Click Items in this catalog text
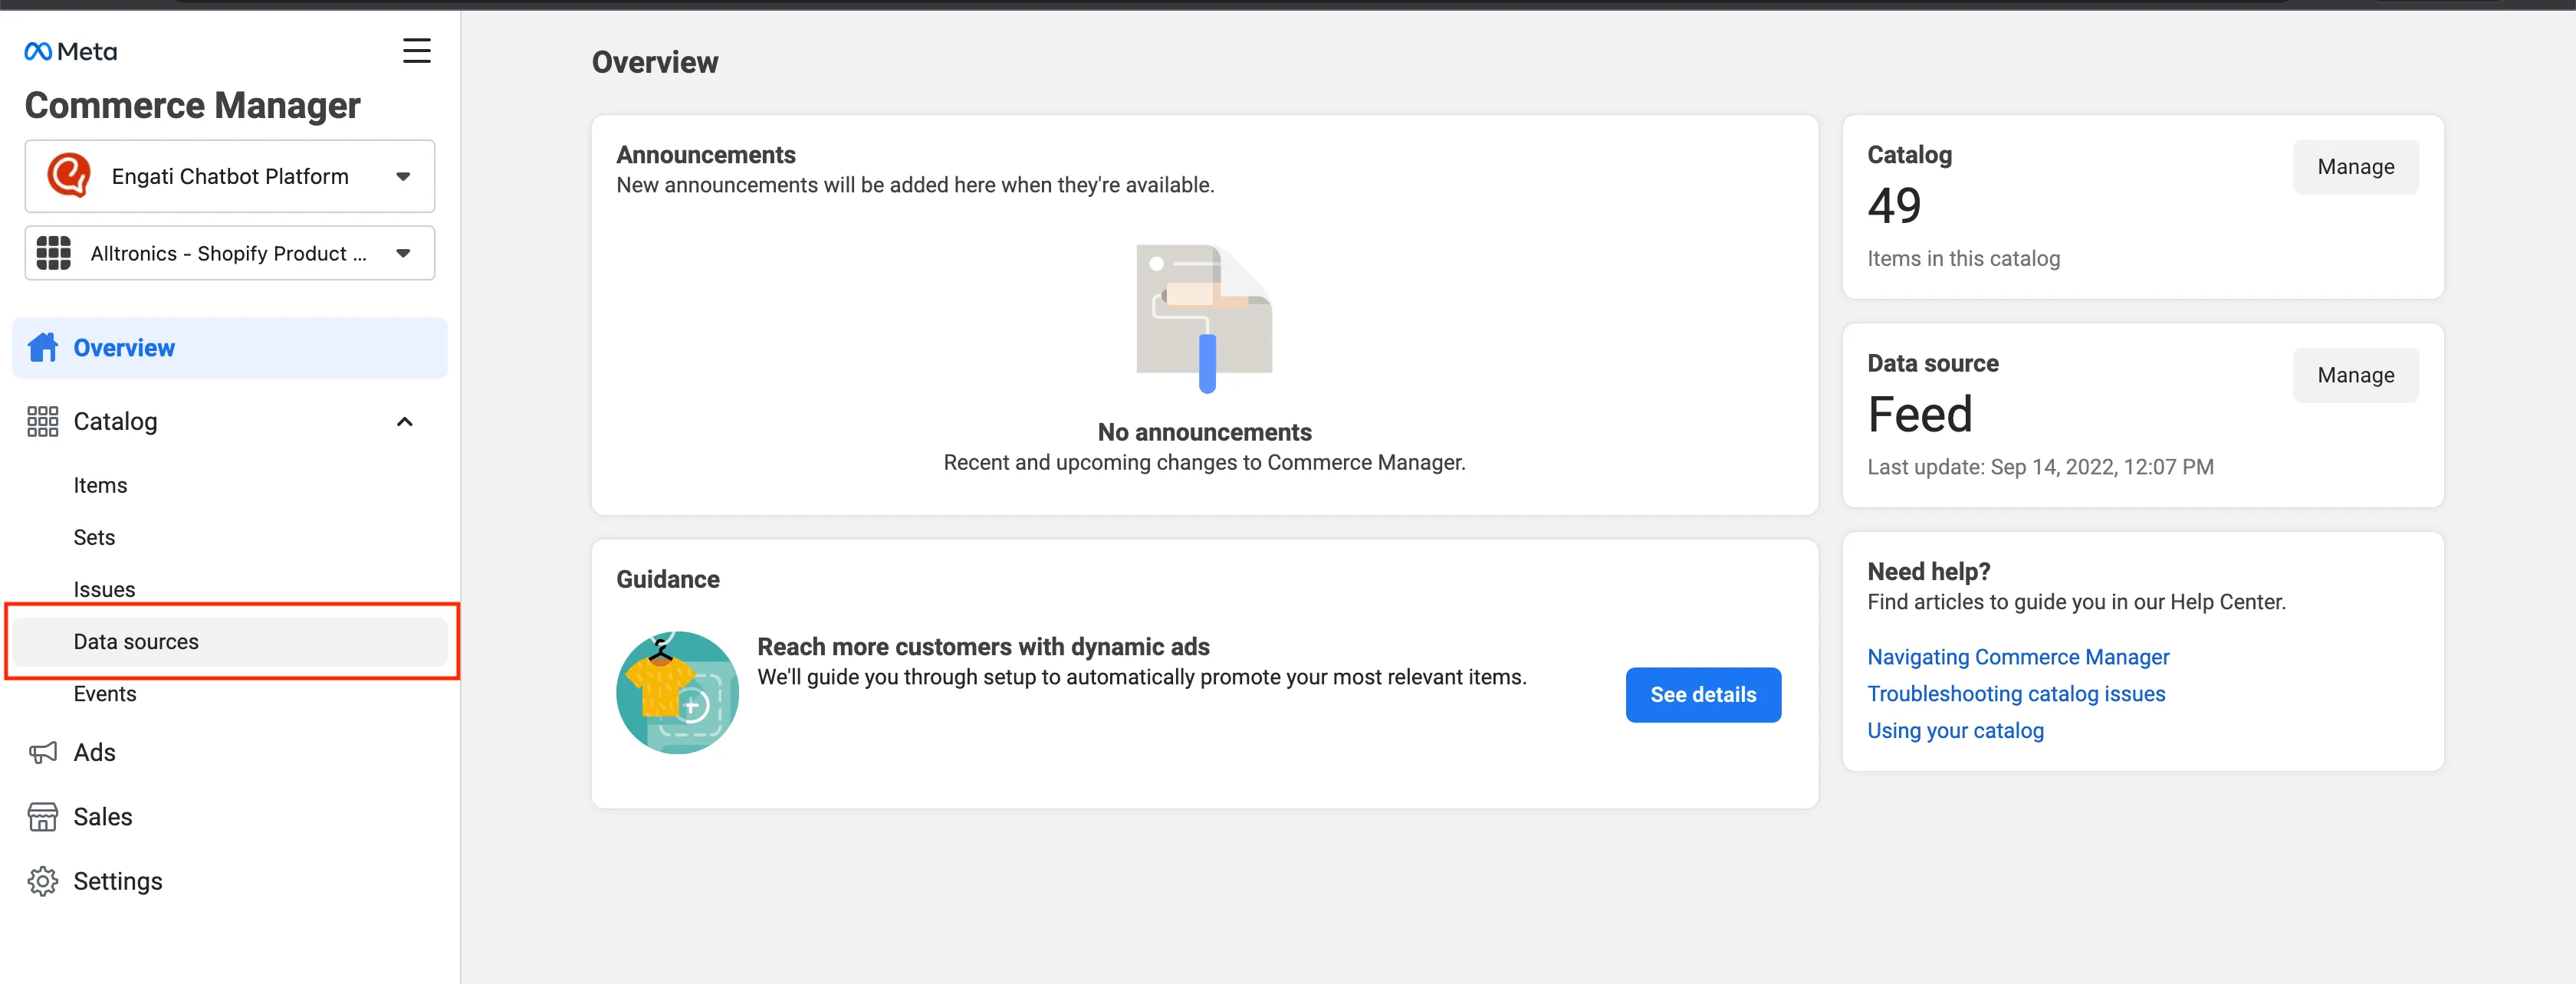The height and width of the screenshot is (984, 2576). pos(1963,258)
